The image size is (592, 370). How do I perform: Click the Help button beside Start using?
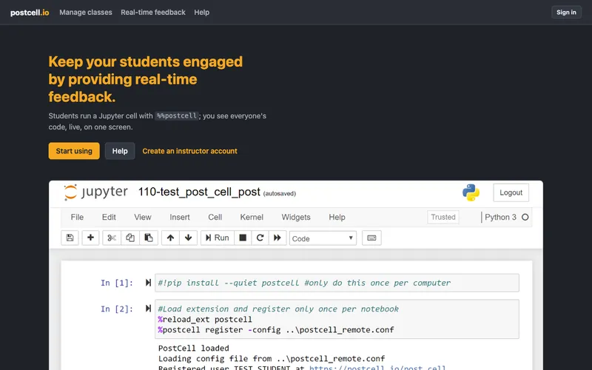[120, 151]
